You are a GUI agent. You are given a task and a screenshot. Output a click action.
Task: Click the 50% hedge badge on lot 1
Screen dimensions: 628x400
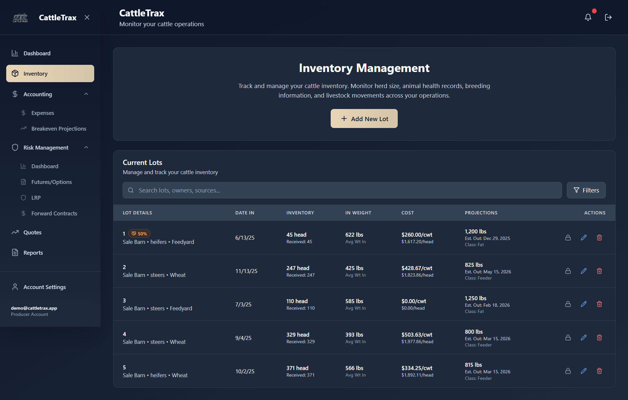[x=139, y=234]
